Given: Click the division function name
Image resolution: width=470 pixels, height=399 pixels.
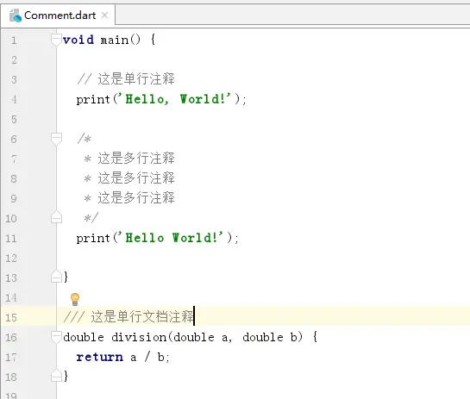Looking at the screenshot, I should pos(139,337).
